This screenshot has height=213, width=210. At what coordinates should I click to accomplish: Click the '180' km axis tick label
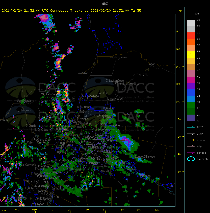click(x=178, y=32)
